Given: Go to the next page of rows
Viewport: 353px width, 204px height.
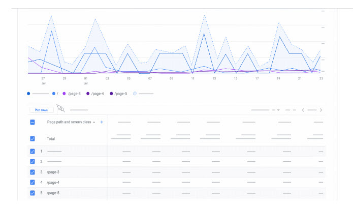Looking at the screenshot, I should (321, 110).
